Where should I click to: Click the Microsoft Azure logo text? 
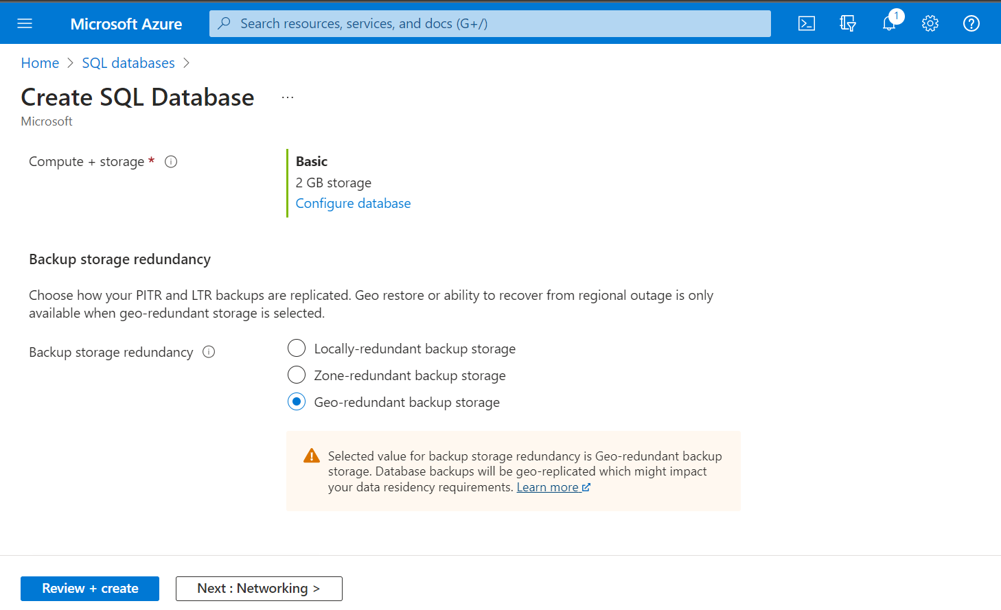pyautogui.click(x=126, y=24)
